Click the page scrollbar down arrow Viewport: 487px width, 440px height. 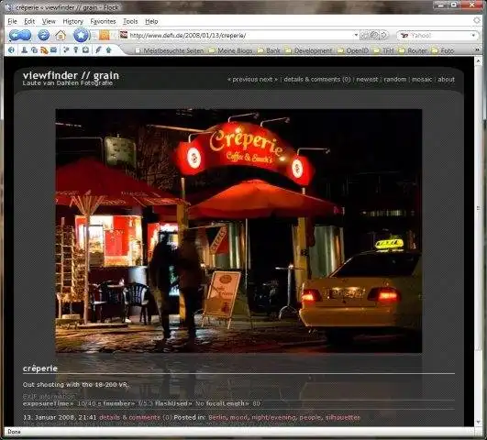point(479,422)
